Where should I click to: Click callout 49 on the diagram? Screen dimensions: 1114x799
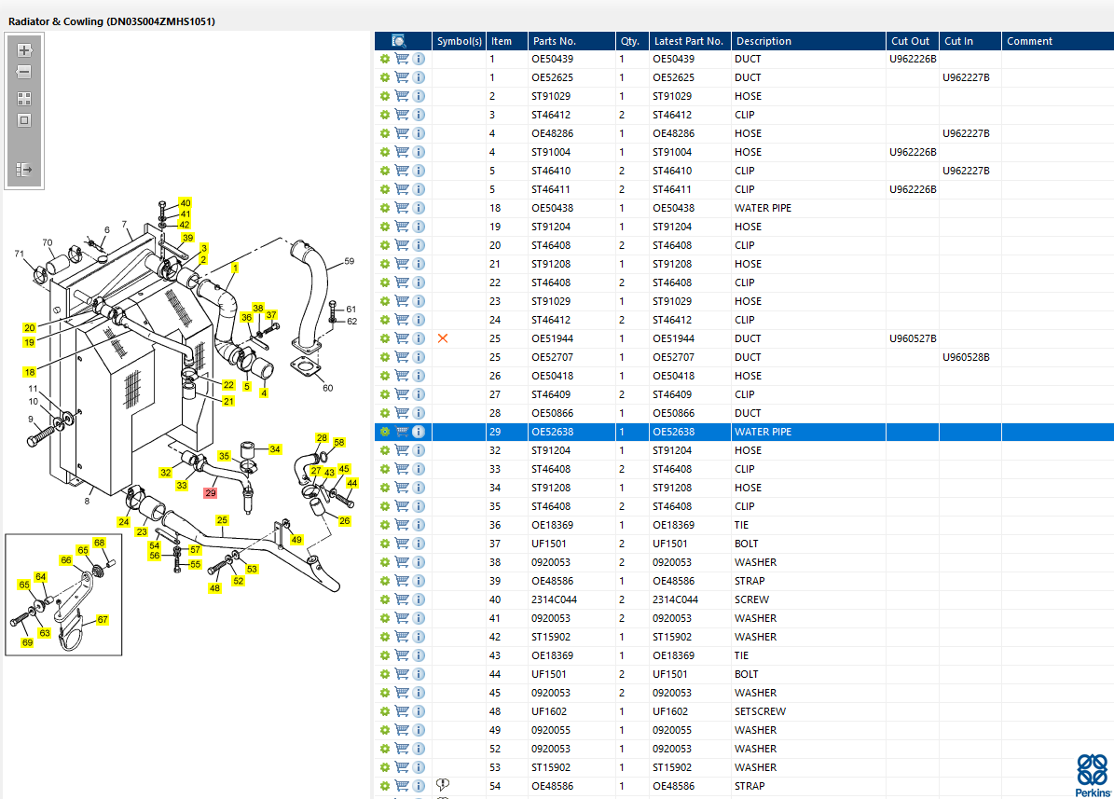pyautogui.click(x=296, y=540)
